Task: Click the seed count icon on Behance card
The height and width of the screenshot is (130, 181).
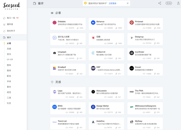Action: click(x=116, y=28)
